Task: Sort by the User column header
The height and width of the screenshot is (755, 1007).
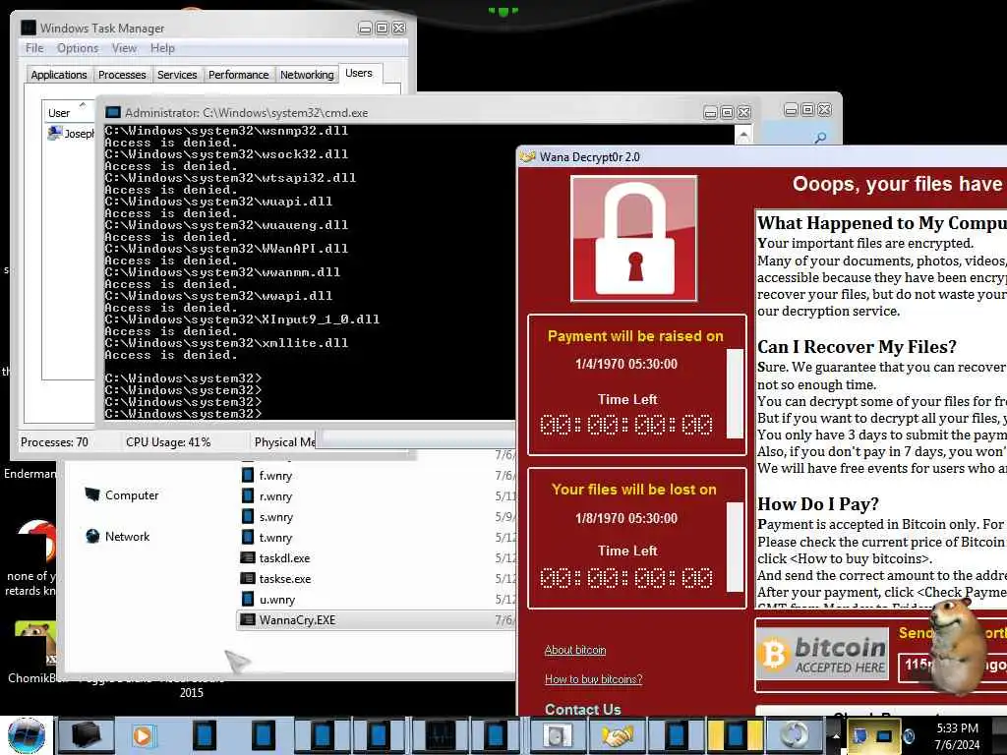Action: point(68,112)
